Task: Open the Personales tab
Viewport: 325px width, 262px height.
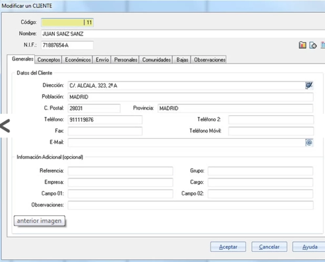Action: (x=126, y=60)
